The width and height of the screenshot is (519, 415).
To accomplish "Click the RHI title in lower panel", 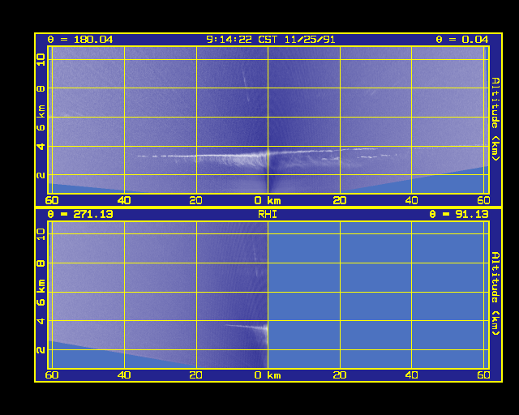I will click(268, 215).
